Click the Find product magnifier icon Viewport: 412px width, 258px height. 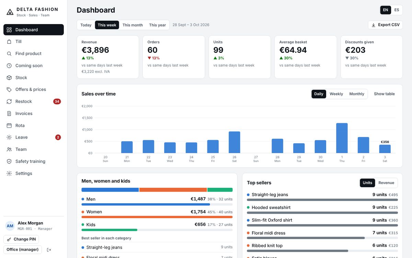tap(9, 54)
